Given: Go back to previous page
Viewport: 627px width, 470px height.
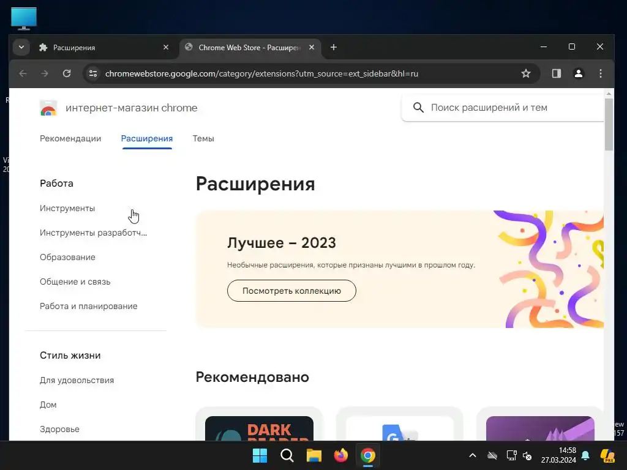Looking at the screenshot, I should [x=23, y=73].
